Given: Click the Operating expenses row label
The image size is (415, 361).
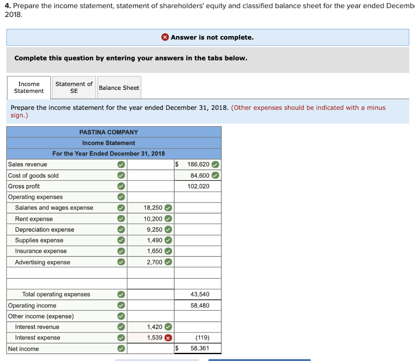Looking at the screenshot, I should pos(35,197).
